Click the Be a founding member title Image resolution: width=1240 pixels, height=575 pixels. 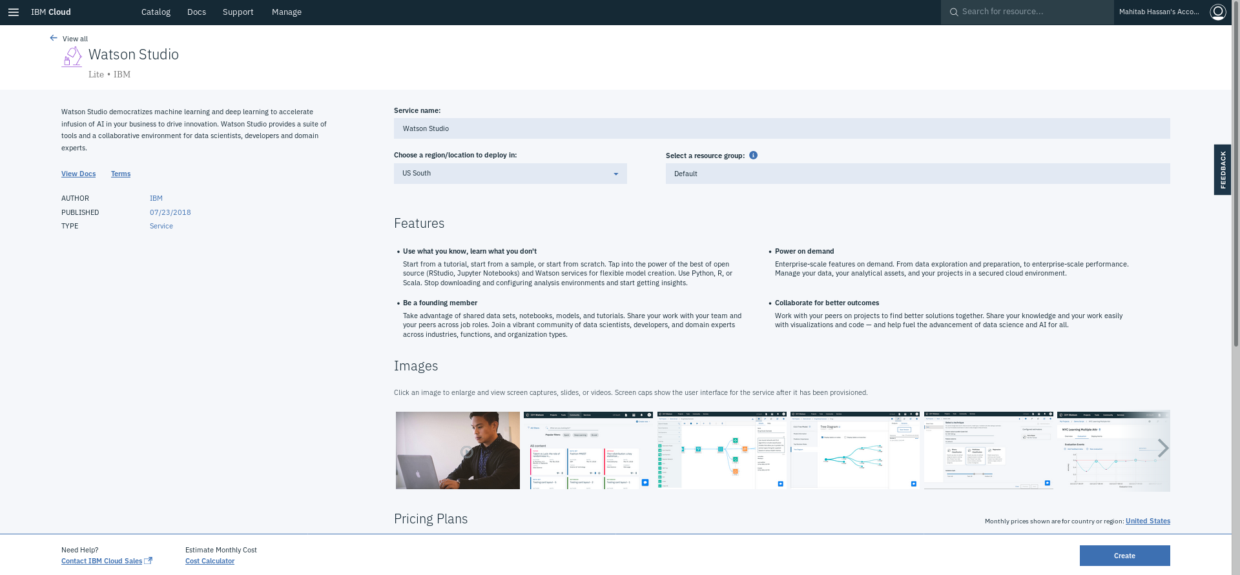pyautogui.click(x=440, y=303)
